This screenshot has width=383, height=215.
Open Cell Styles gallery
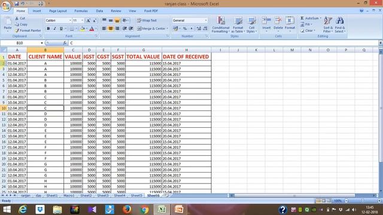(251, 24)
